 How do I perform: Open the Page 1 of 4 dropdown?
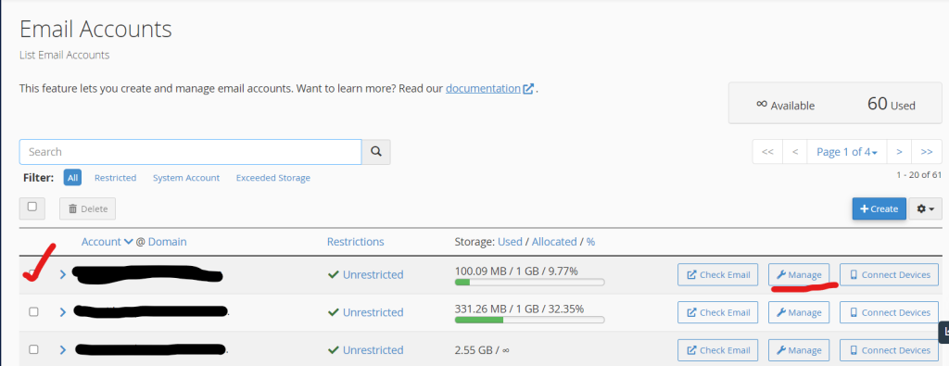847,152
